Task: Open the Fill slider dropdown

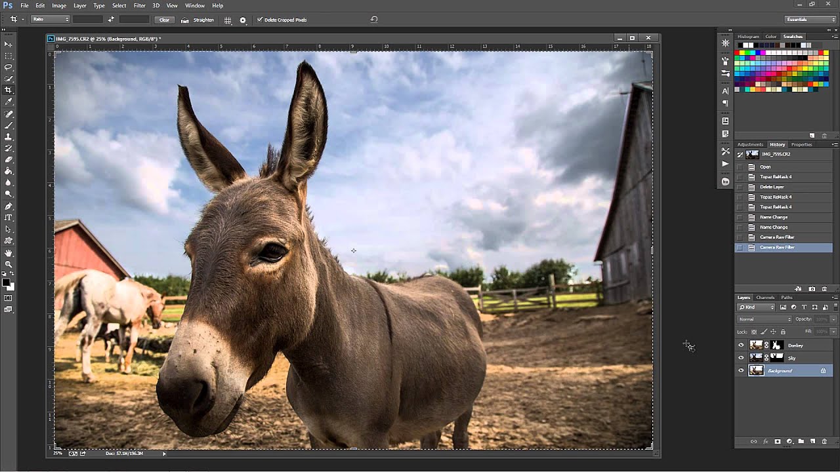Action: (x=833, y=332)
